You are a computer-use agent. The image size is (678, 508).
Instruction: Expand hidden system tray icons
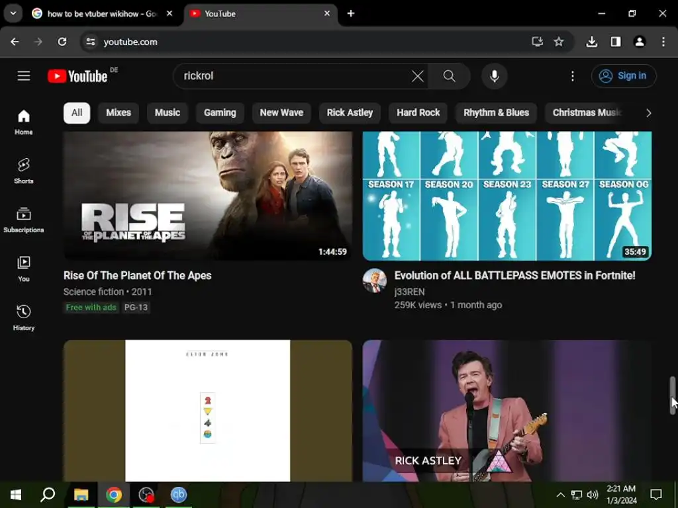click(560, 495)
